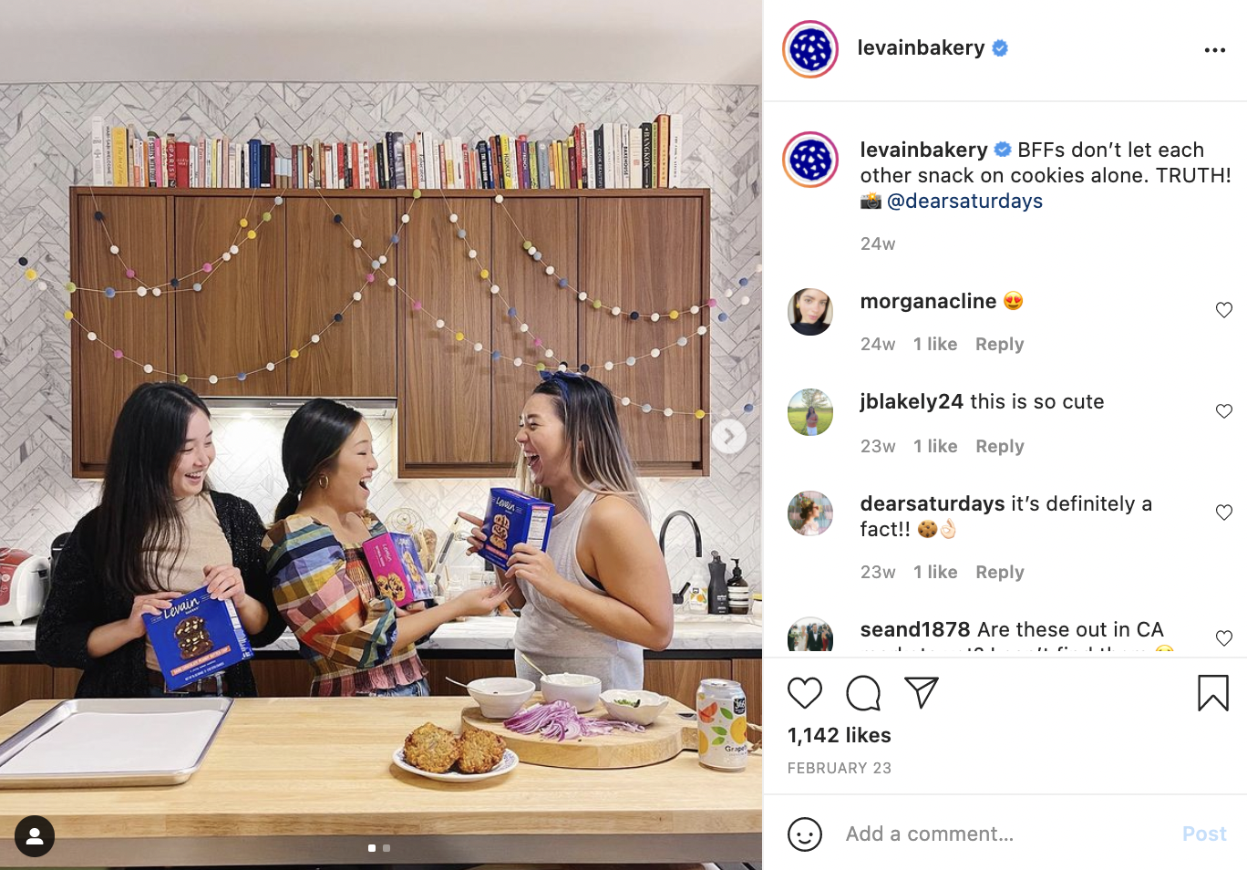Show tagged people in the photo

coord(35,835)
